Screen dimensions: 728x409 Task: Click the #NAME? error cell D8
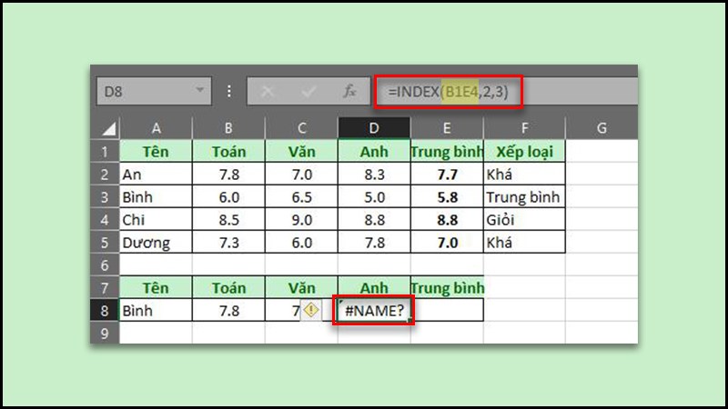tap(374, 311)
